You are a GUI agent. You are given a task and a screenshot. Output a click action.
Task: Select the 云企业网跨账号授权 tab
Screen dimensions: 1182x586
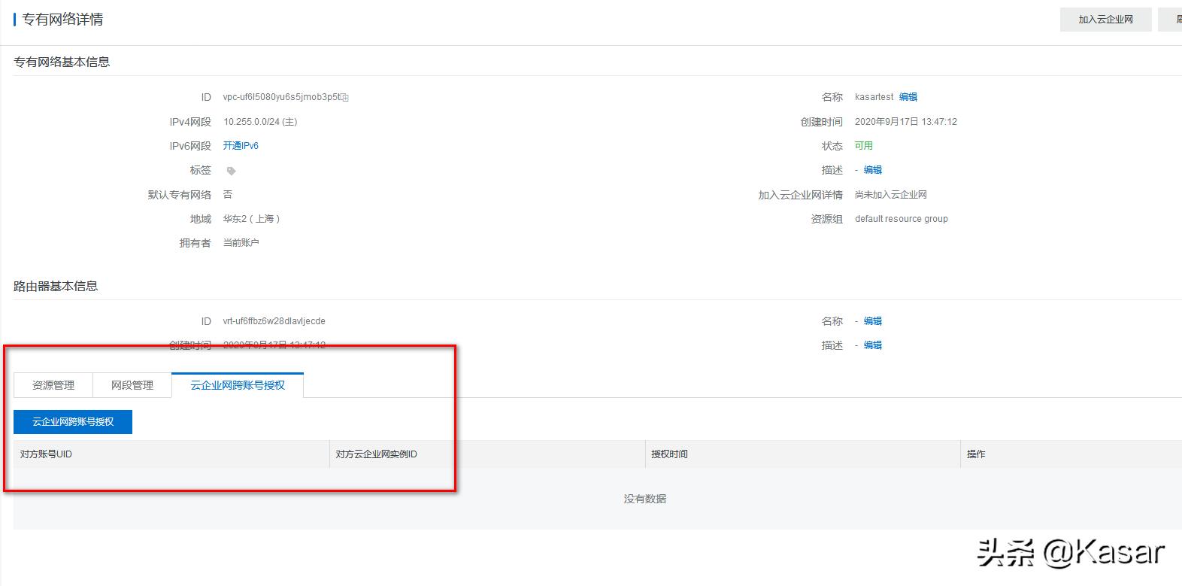click(x=238, y=385)
